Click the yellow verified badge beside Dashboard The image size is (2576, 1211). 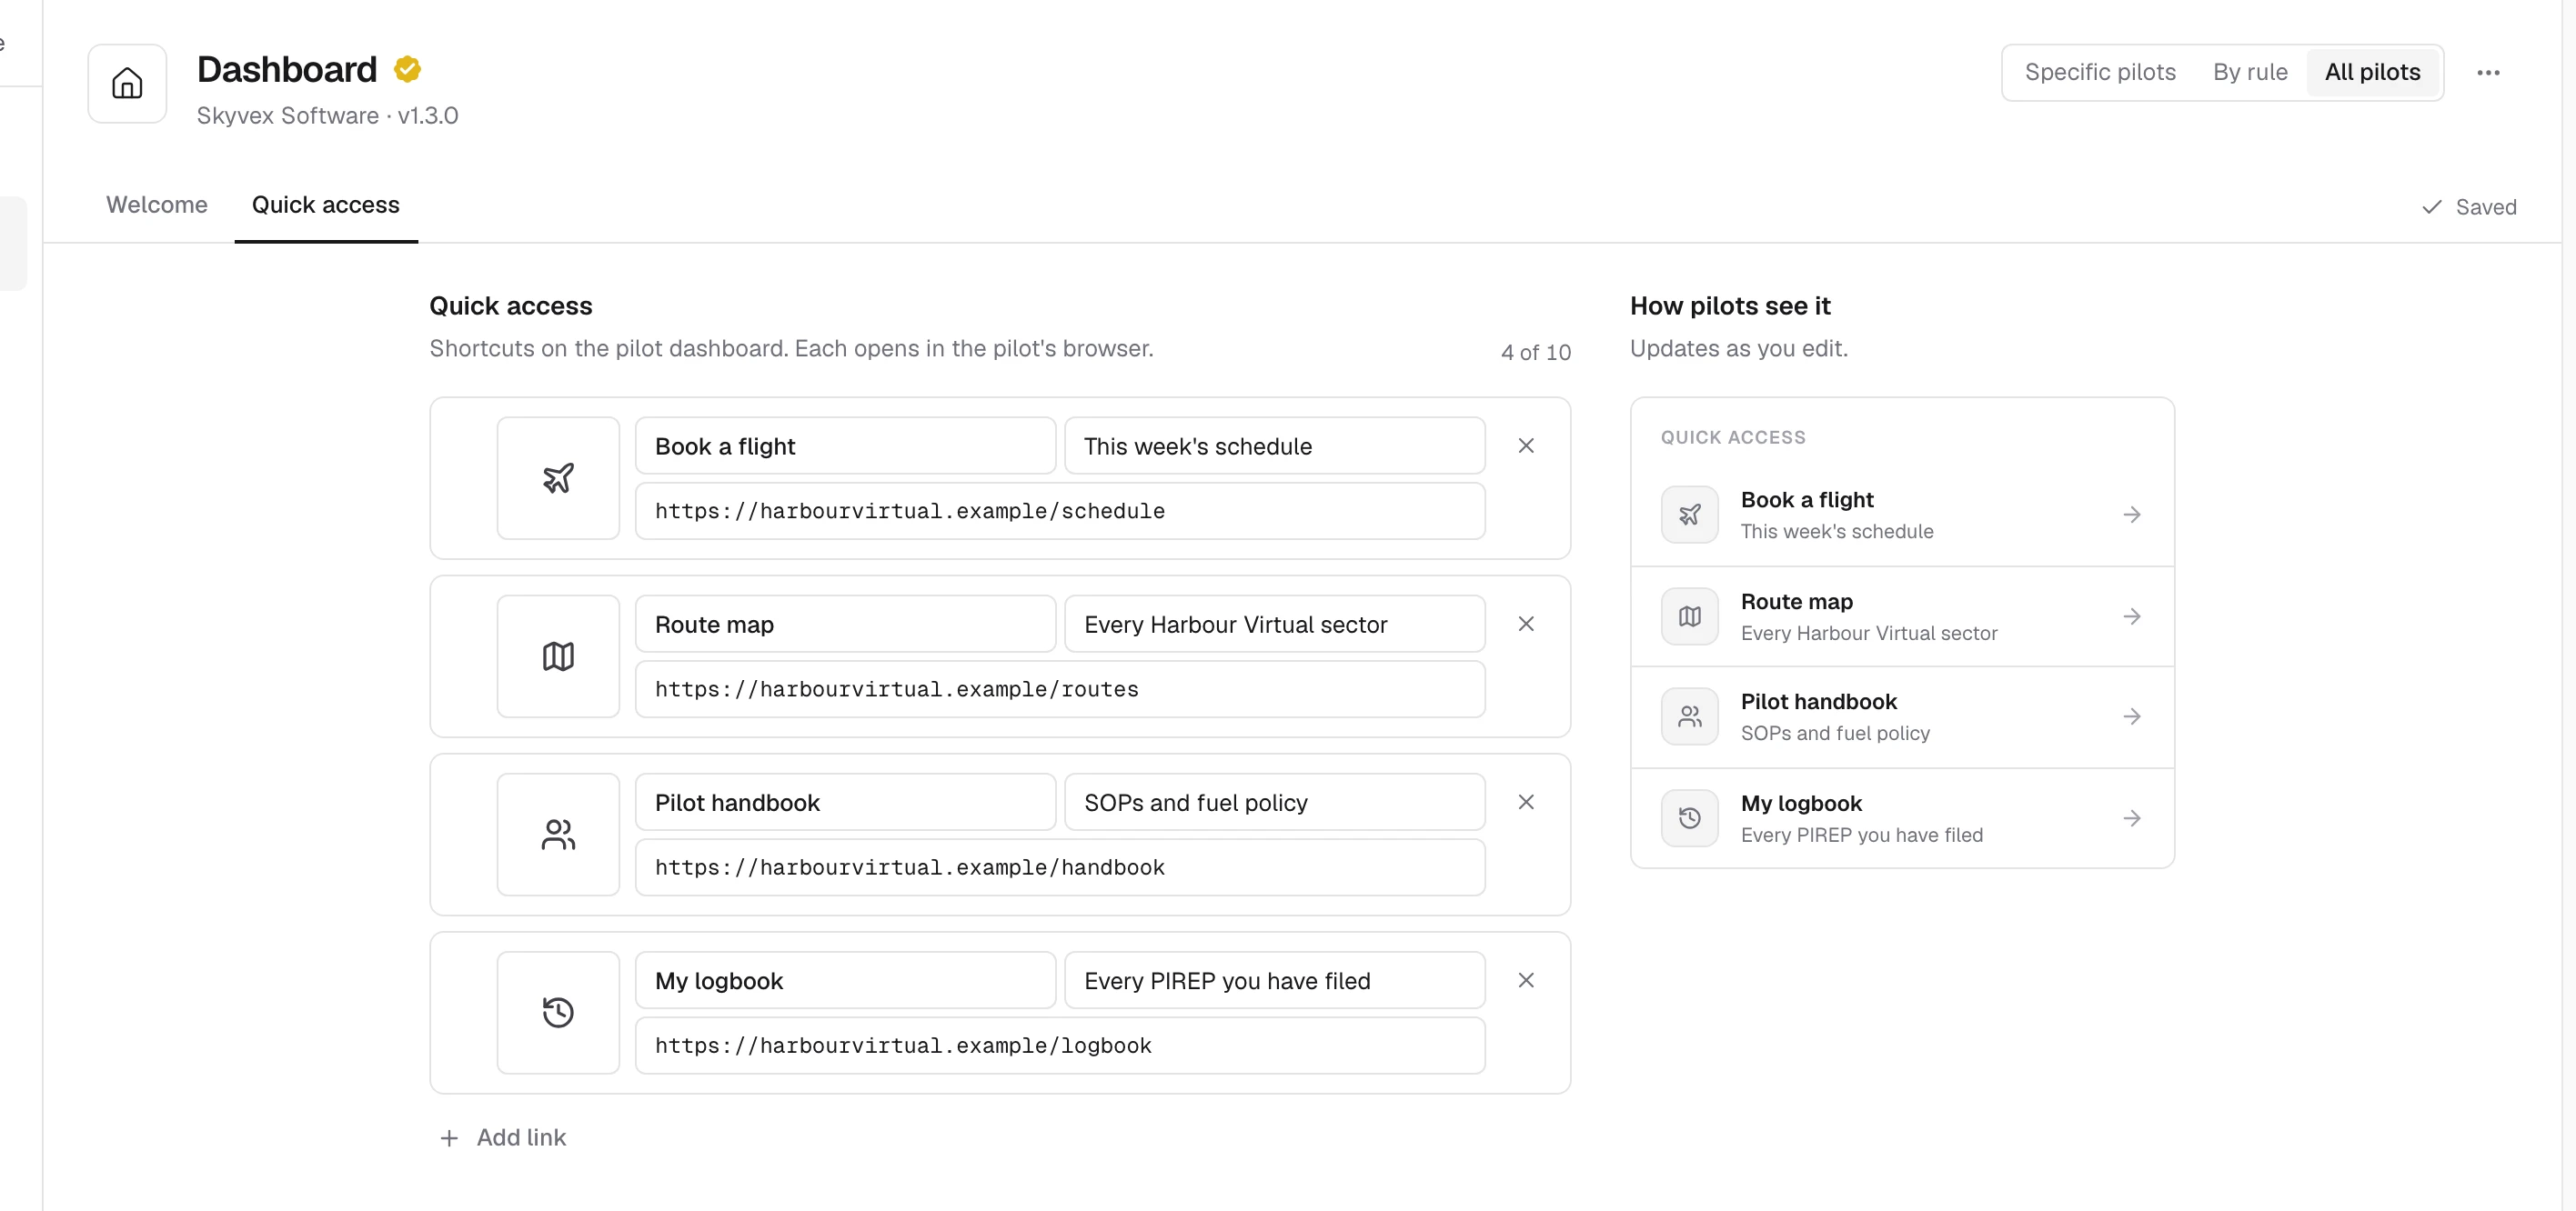point(407,69)
